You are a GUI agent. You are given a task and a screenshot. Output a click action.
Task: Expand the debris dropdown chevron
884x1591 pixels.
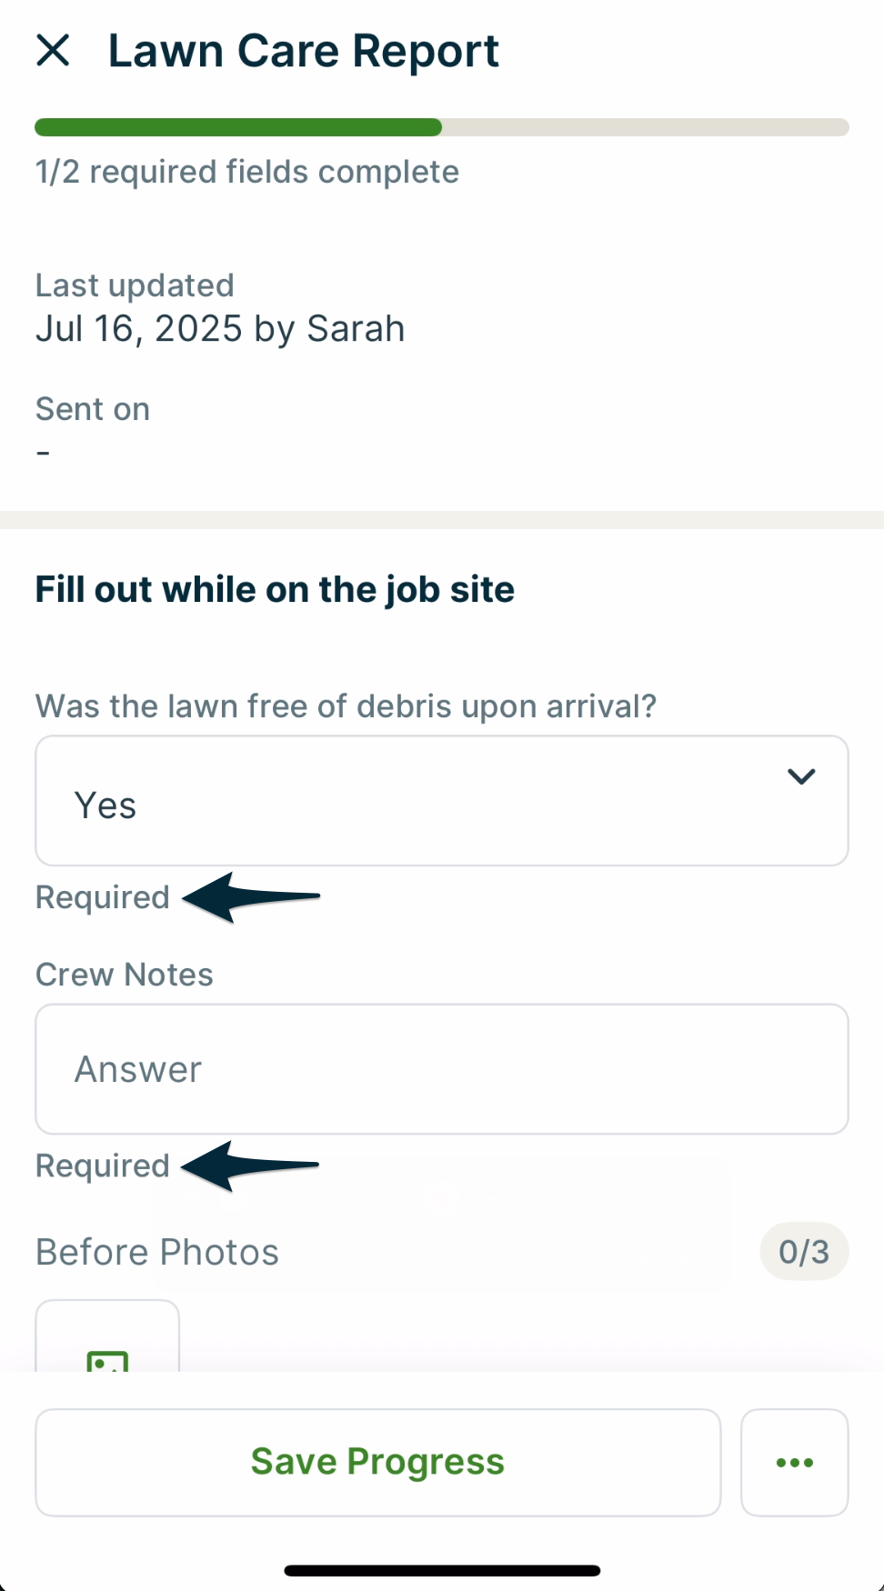coord(800,776)
